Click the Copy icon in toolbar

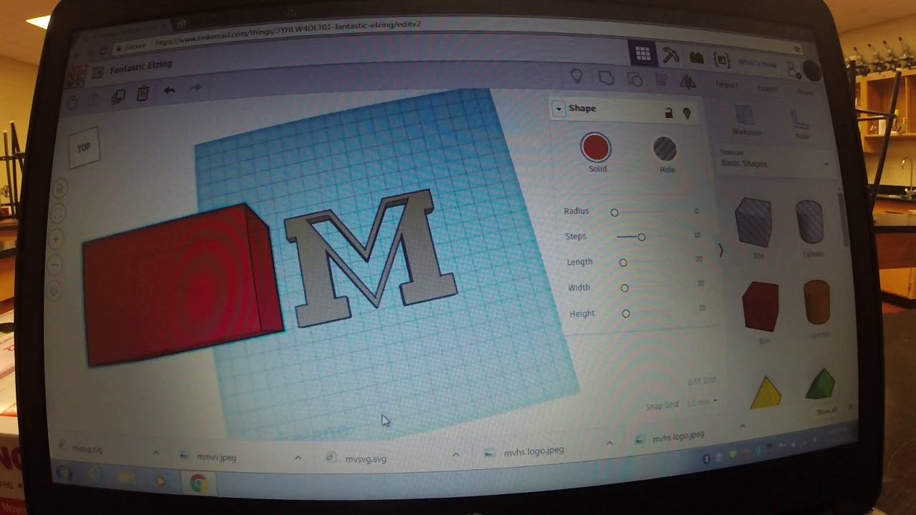tap(72, 103)
